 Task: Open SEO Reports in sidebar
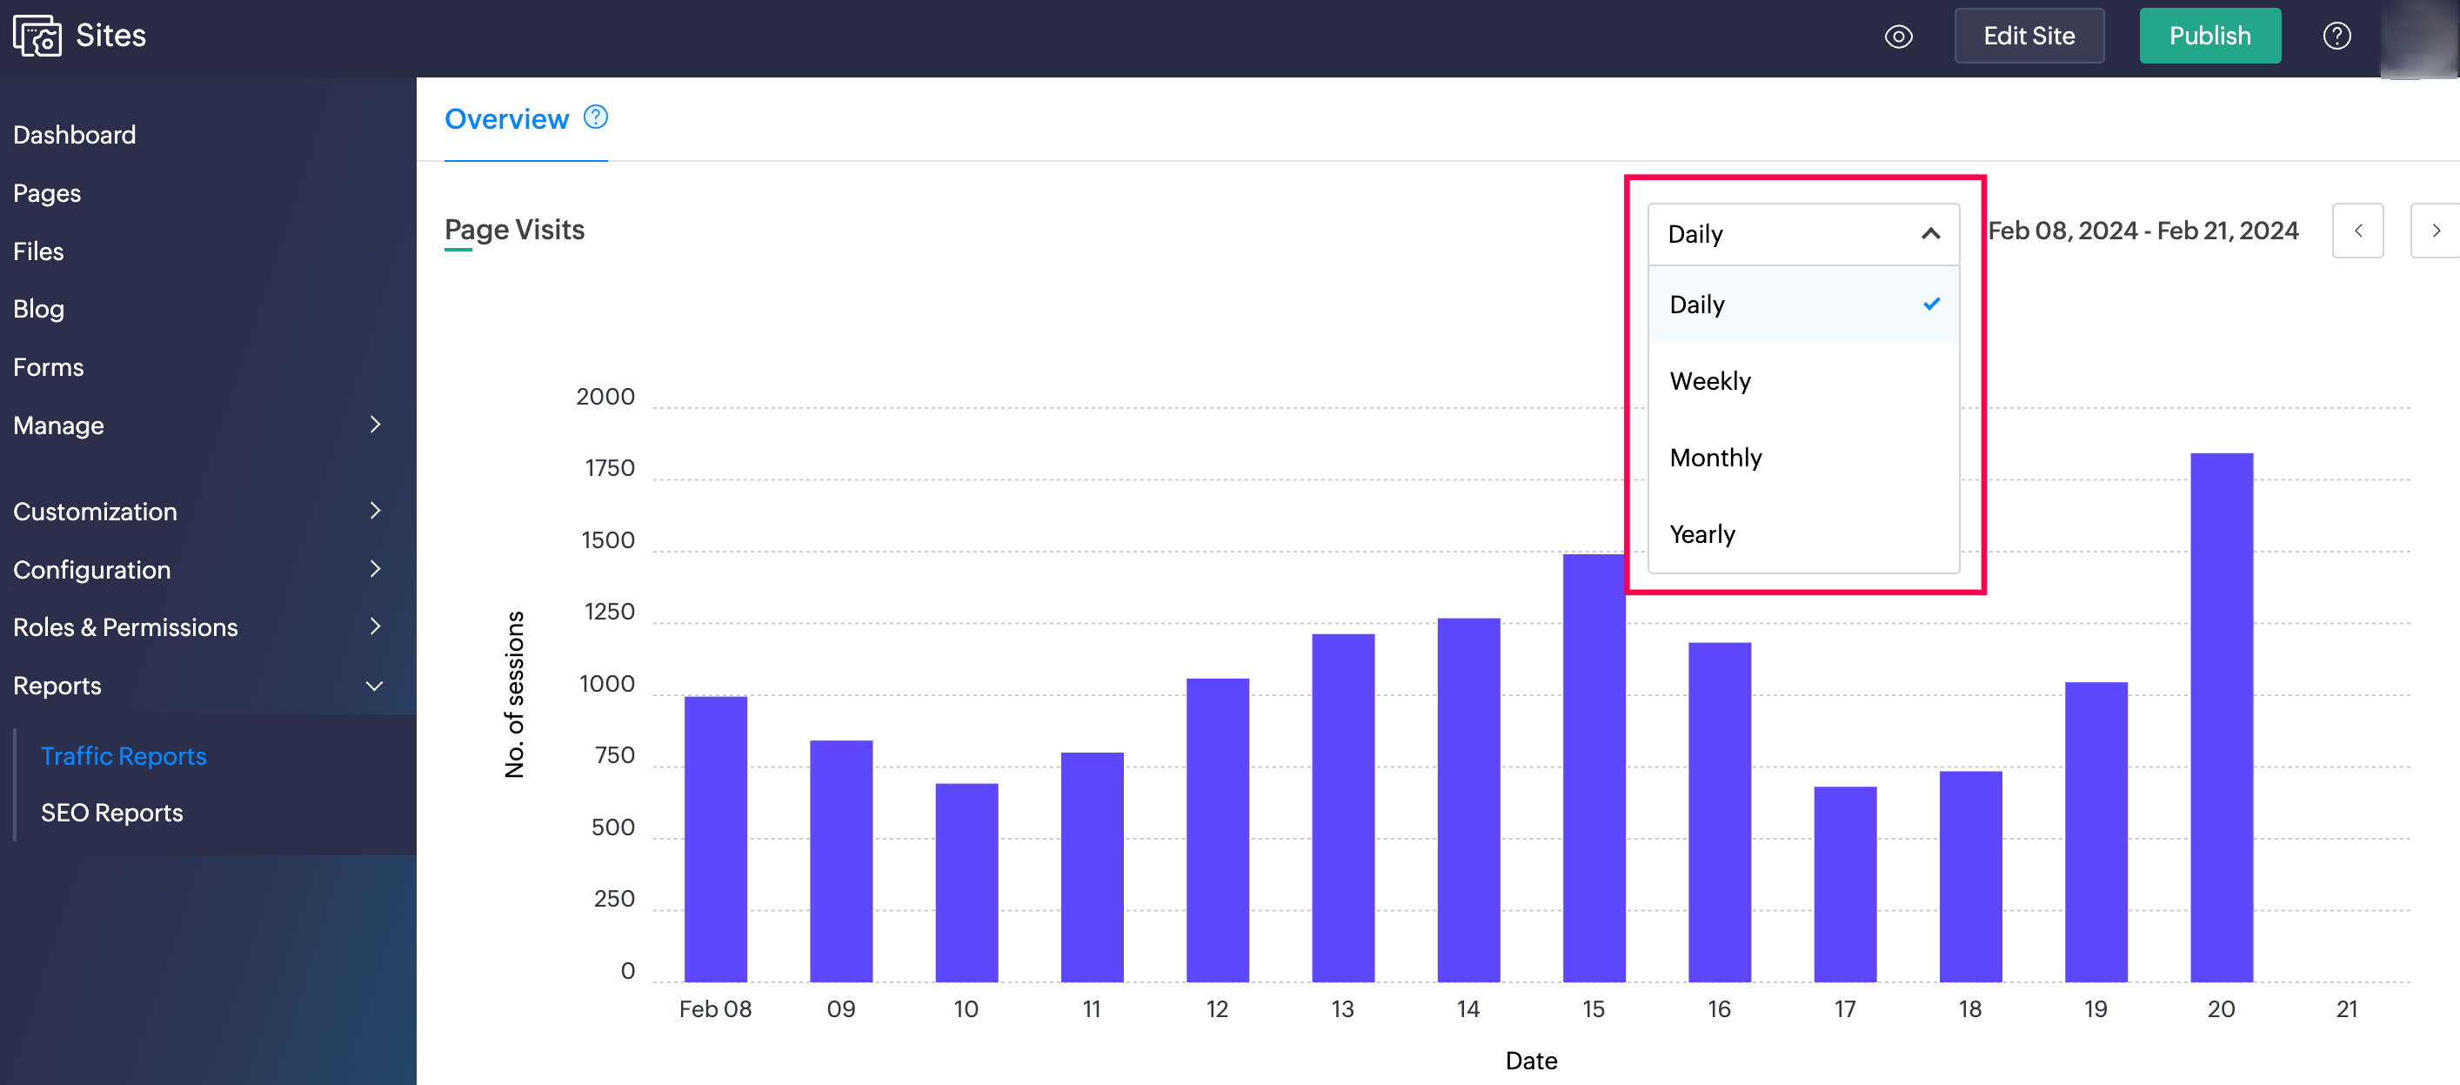(x=111, y=813)
